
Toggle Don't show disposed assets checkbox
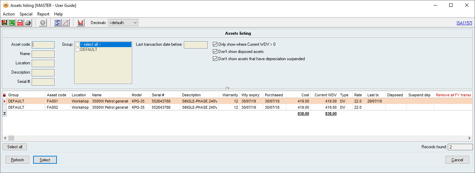tap(215, 52)
